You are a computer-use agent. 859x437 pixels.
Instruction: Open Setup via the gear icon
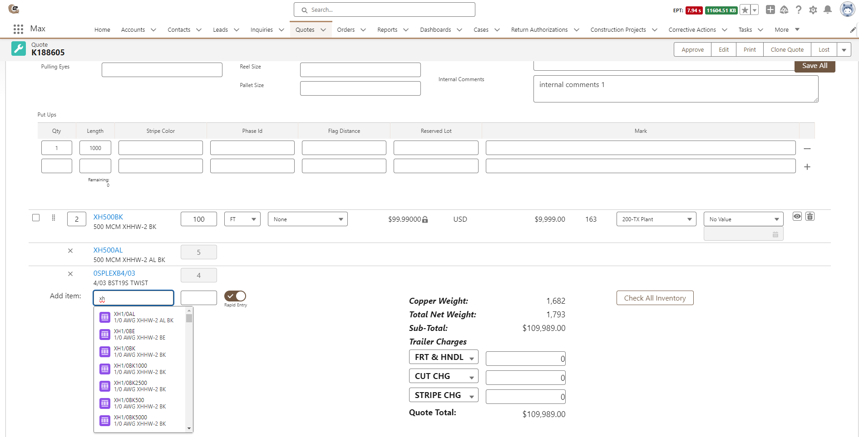(x=813, y=10)
